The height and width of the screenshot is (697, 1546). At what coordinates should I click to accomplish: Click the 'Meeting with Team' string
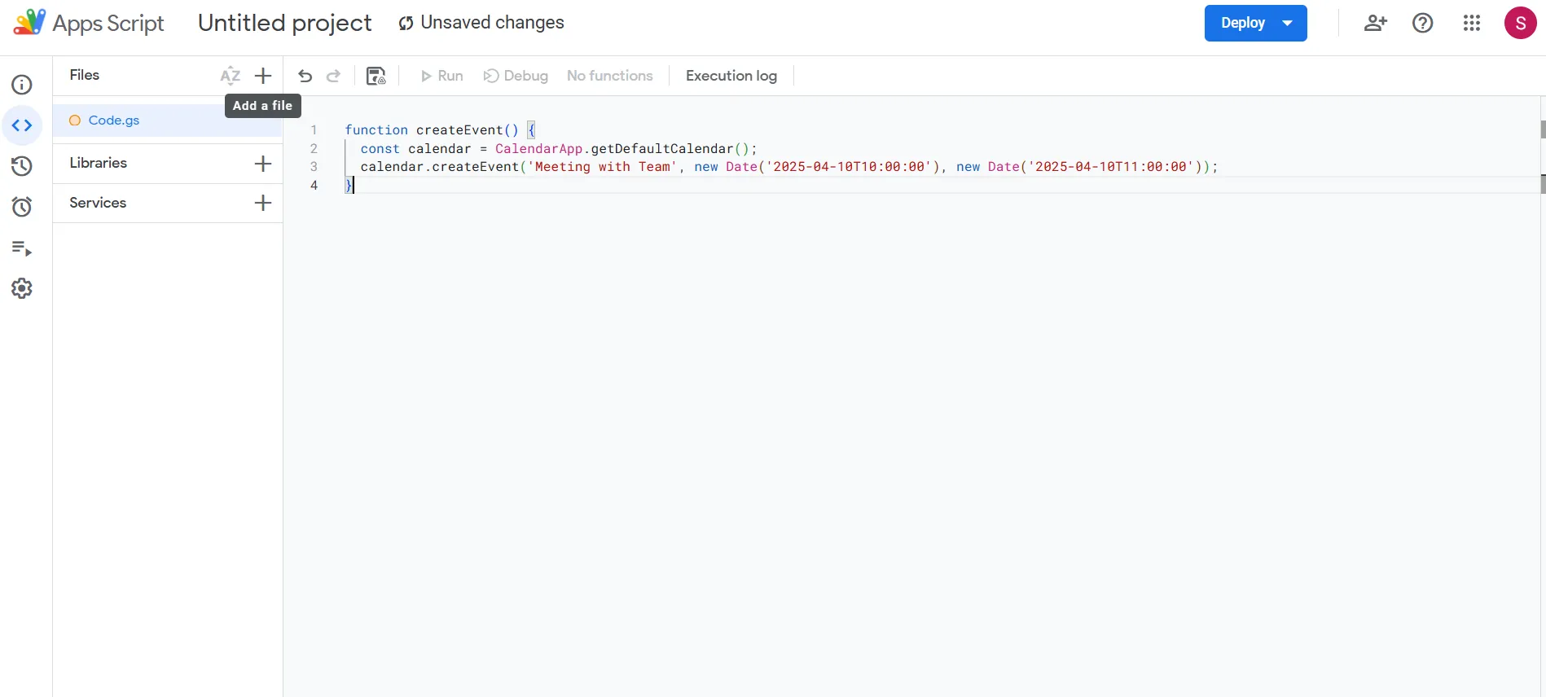coord(602,167)
